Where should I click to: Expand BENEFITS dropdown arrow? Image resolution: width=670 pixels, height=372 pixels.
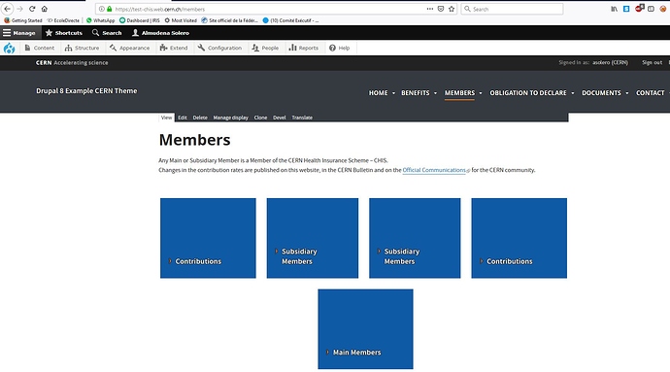coord(435,93)
